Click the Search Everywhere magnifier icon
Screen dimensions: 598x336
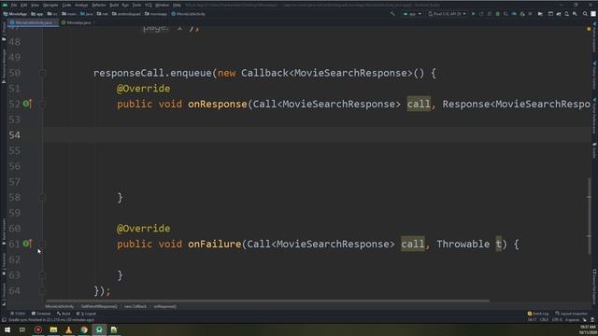click(x=585, y=14)
